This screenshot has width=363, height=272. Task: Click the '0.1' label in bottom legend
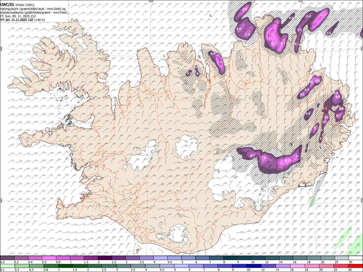pos(3,270)
